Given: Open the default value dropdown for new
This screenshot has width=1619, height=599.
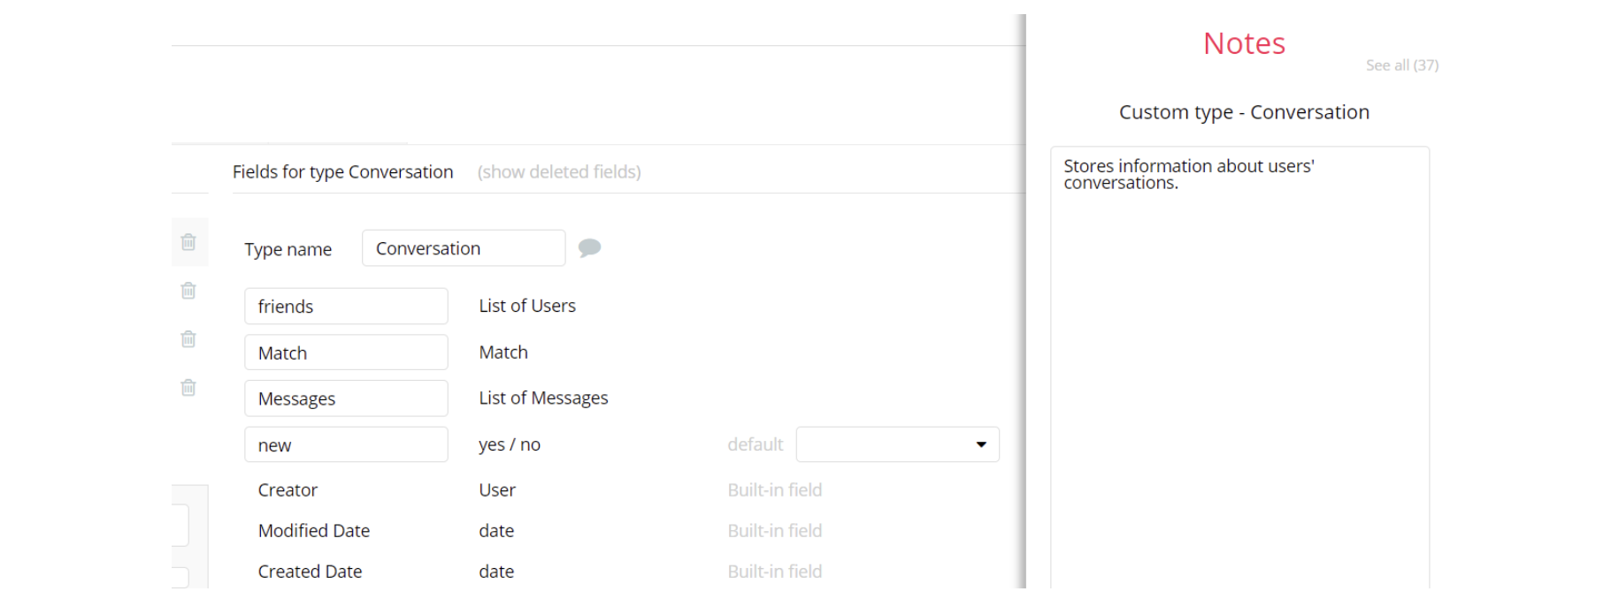Looking at the screenshot, I should 897,444.
